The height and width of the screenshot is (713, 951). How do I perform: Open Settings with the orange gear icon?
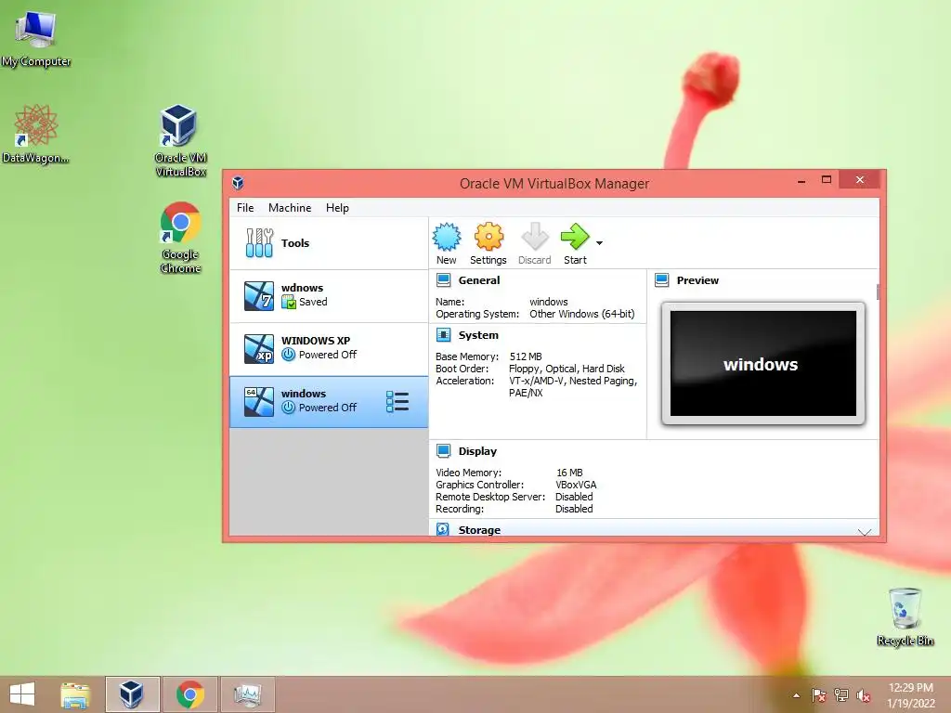click(489, 237)
